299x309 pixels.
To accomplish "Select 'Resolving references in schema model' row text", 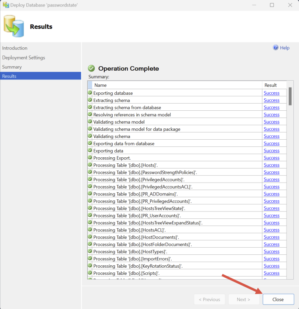I will (x=132, y=115).
